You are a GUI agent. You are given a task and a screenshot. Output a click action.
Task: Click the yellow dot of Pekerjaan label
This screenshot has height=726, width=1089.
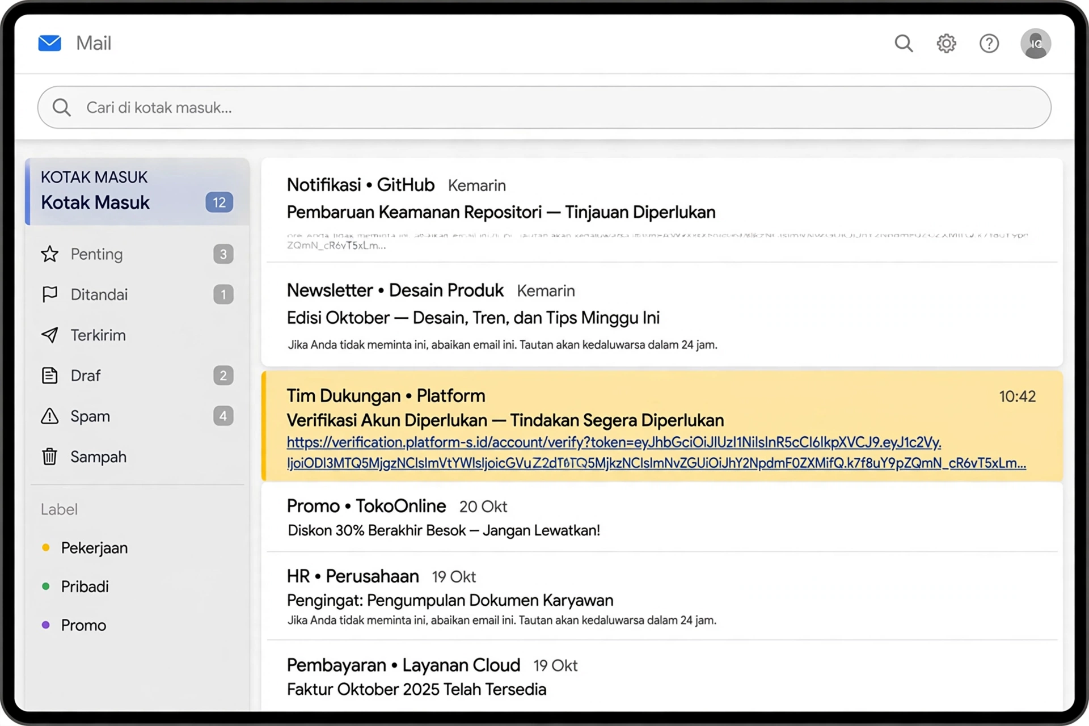46,547
